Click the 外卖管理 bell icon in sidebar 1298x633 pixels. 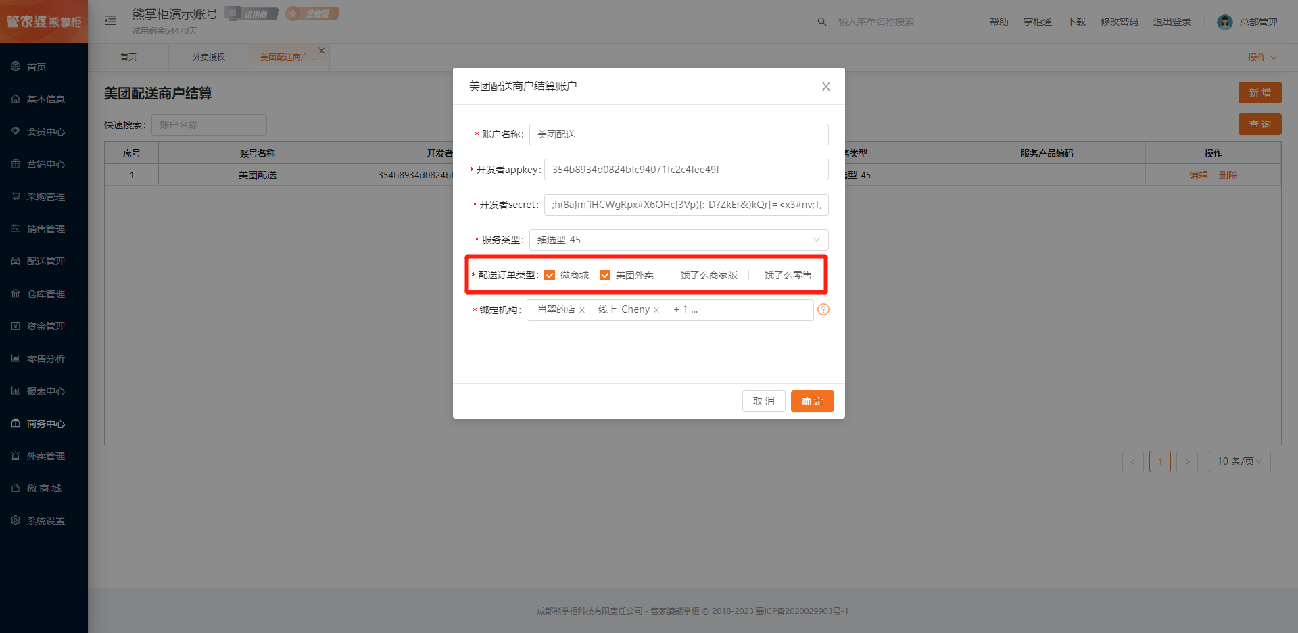16,455
